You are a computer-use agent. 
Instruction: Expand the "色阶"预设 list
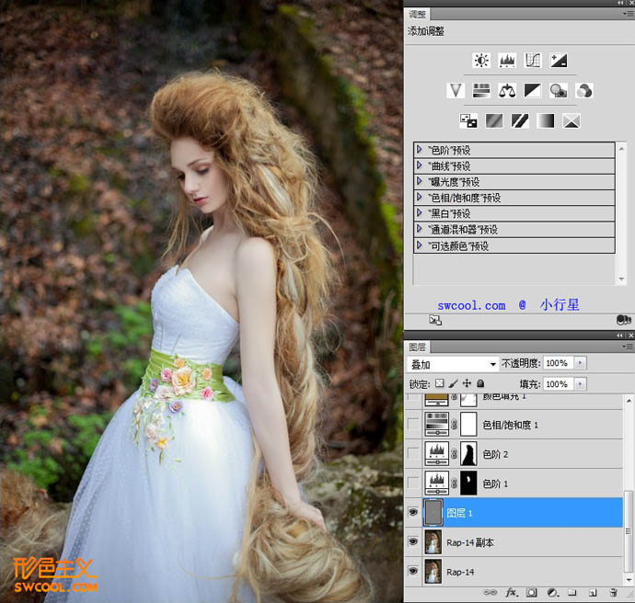pos(421,150)
